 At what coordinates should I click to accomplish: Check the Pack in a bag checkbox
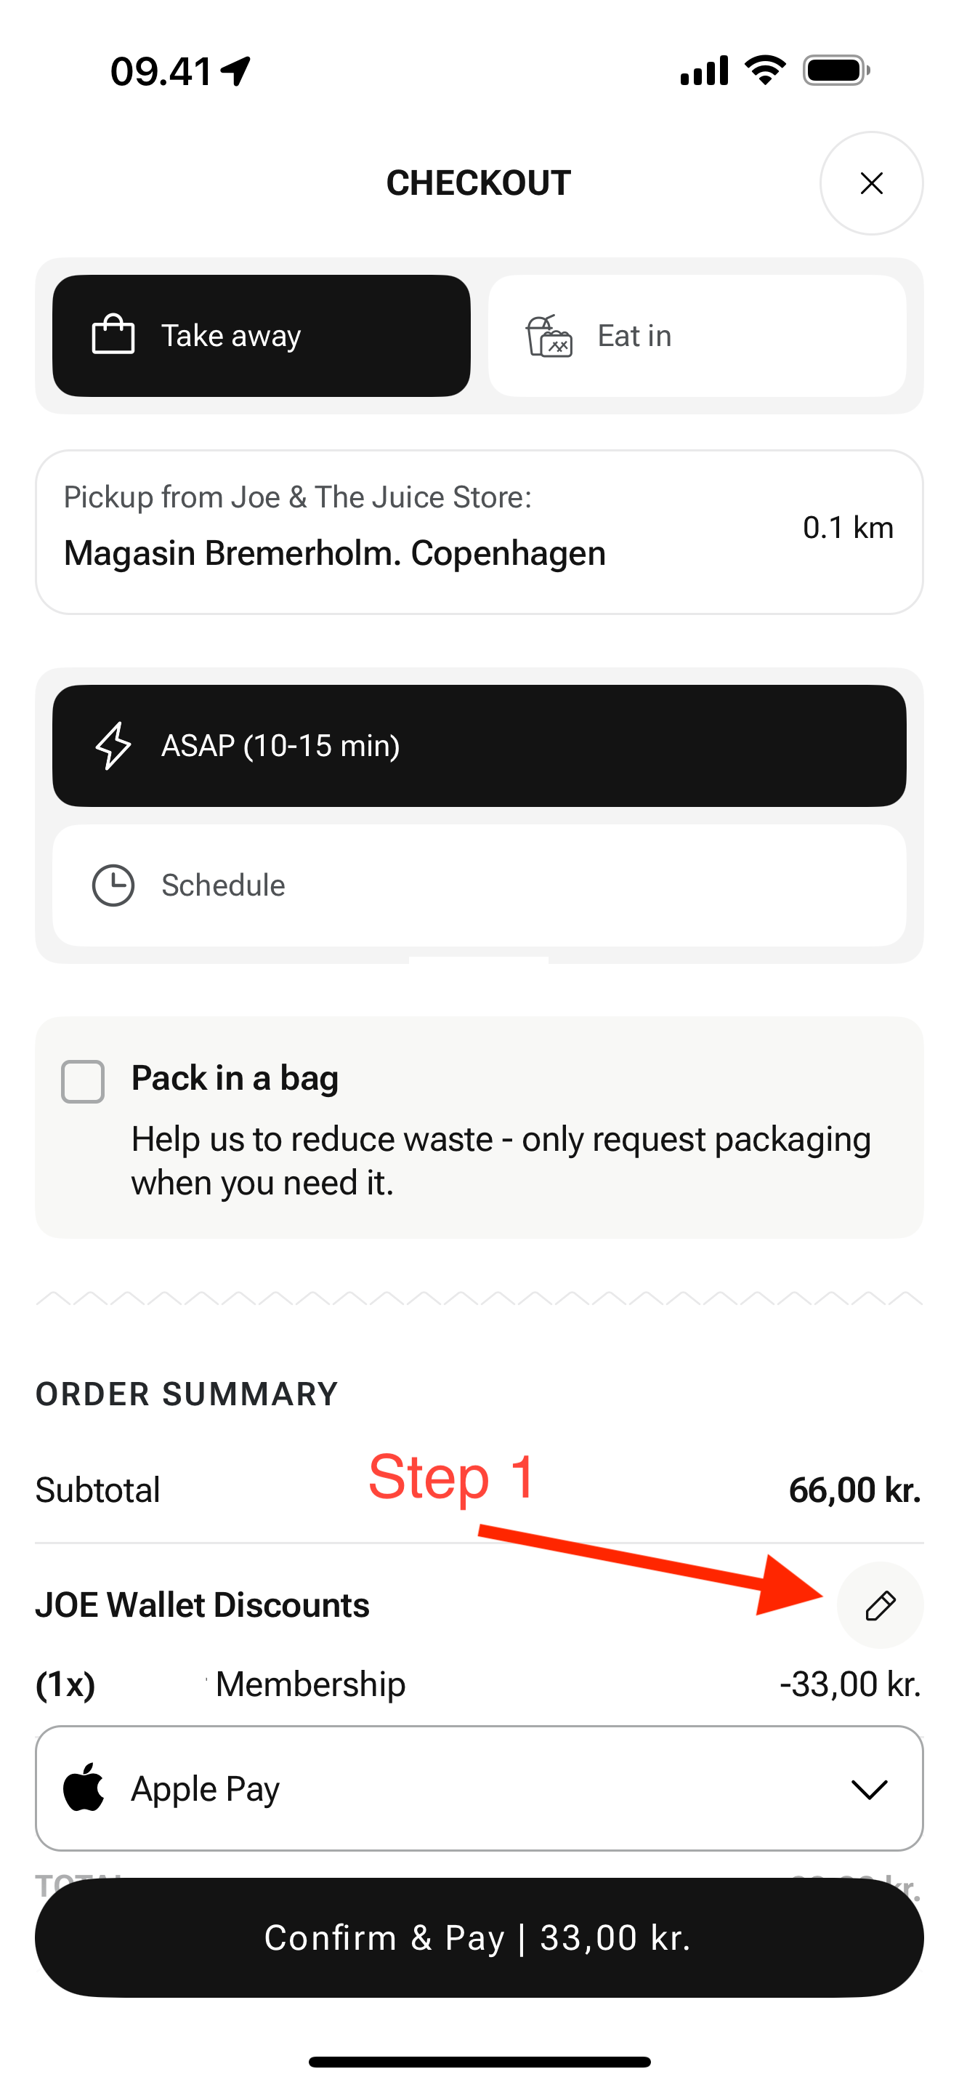pyautogui.click(x=84, y=1081)
